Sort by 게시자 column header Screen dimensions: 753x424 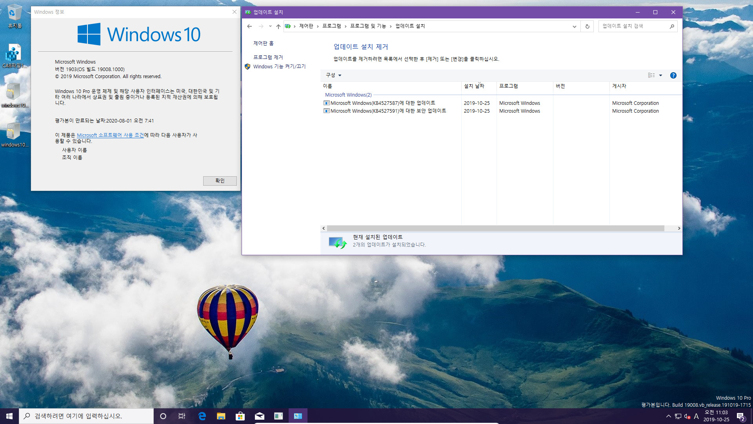tap(646, 86)
